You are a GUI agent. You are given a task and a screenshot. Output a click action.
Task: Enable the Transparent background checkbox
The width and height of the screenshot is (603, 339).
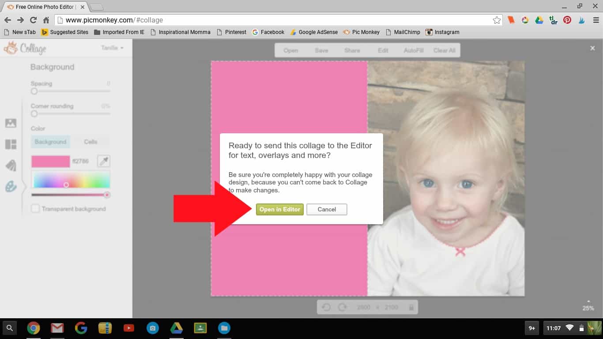coord(35,209)
